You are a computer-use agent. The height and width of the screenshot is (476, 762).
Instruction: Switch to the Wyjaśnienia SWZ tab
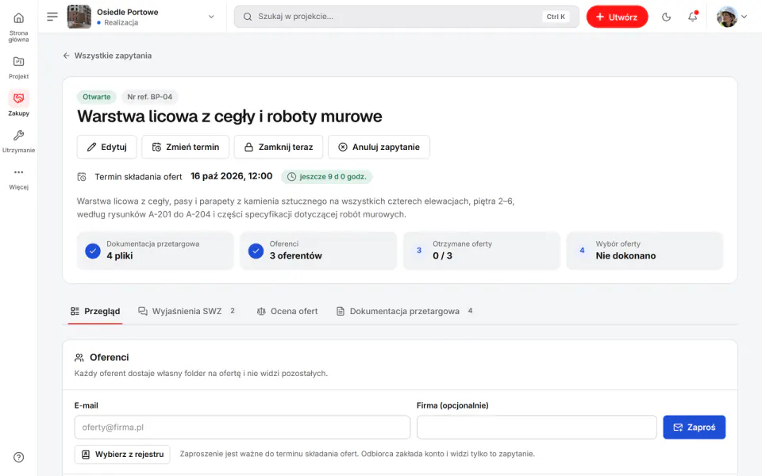187,311
